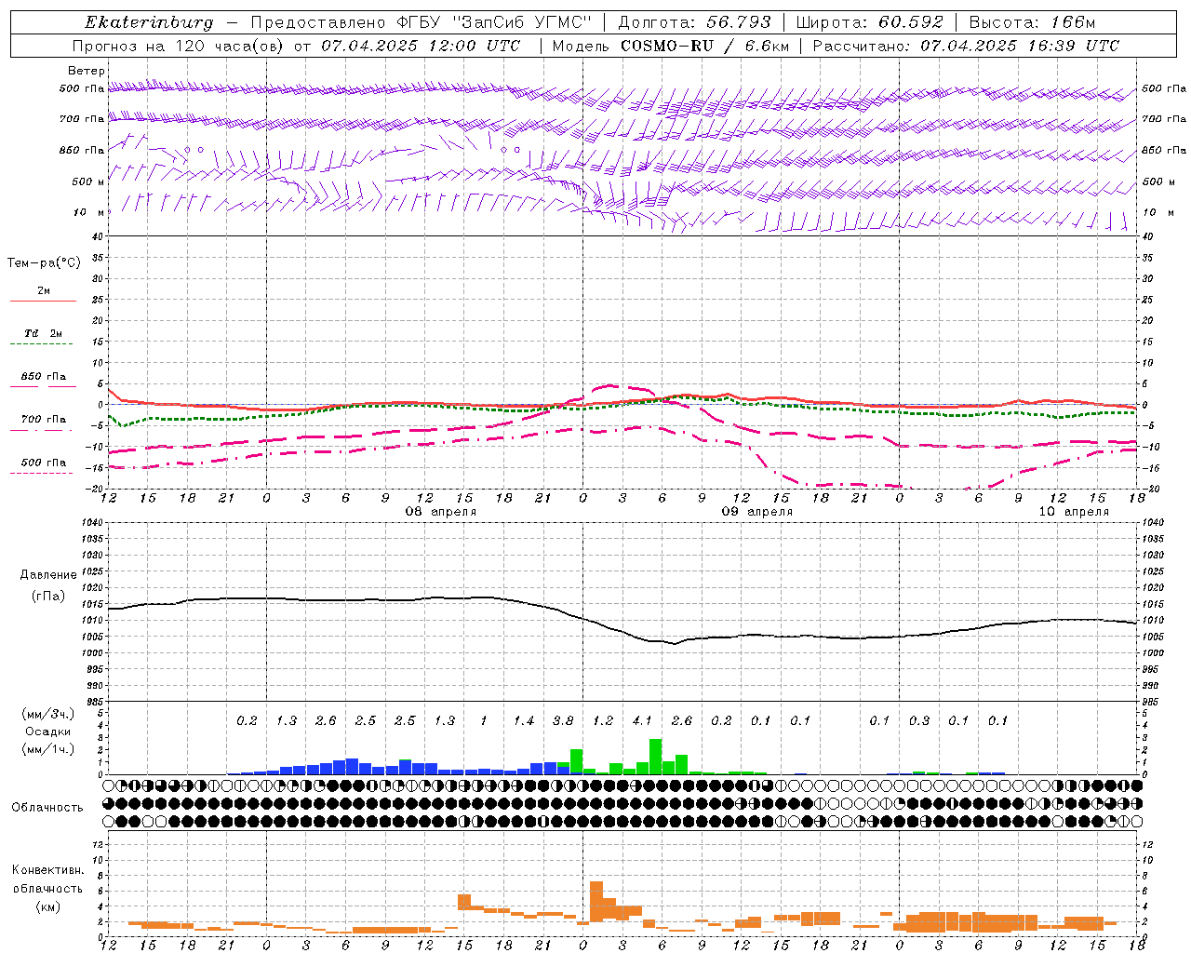Viewport: 1191px width, 953px height.
Task: Click the "Тем-ра(°C)" temperature label
Action: 44,263
